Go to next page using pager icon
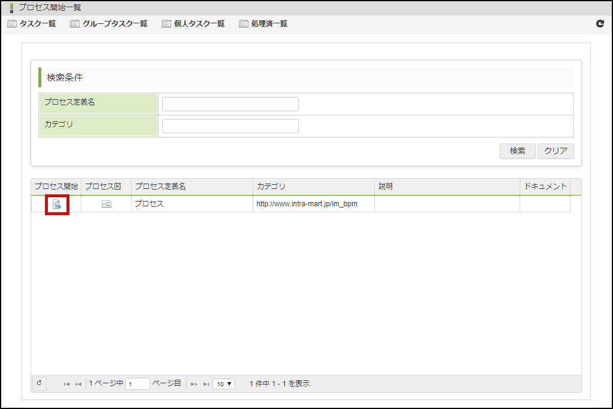613x409 pixels. pyautogui.click(x=194, y=384)
